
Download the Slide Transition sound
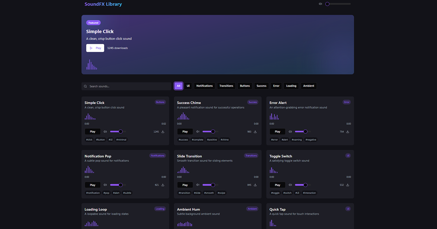255,185
